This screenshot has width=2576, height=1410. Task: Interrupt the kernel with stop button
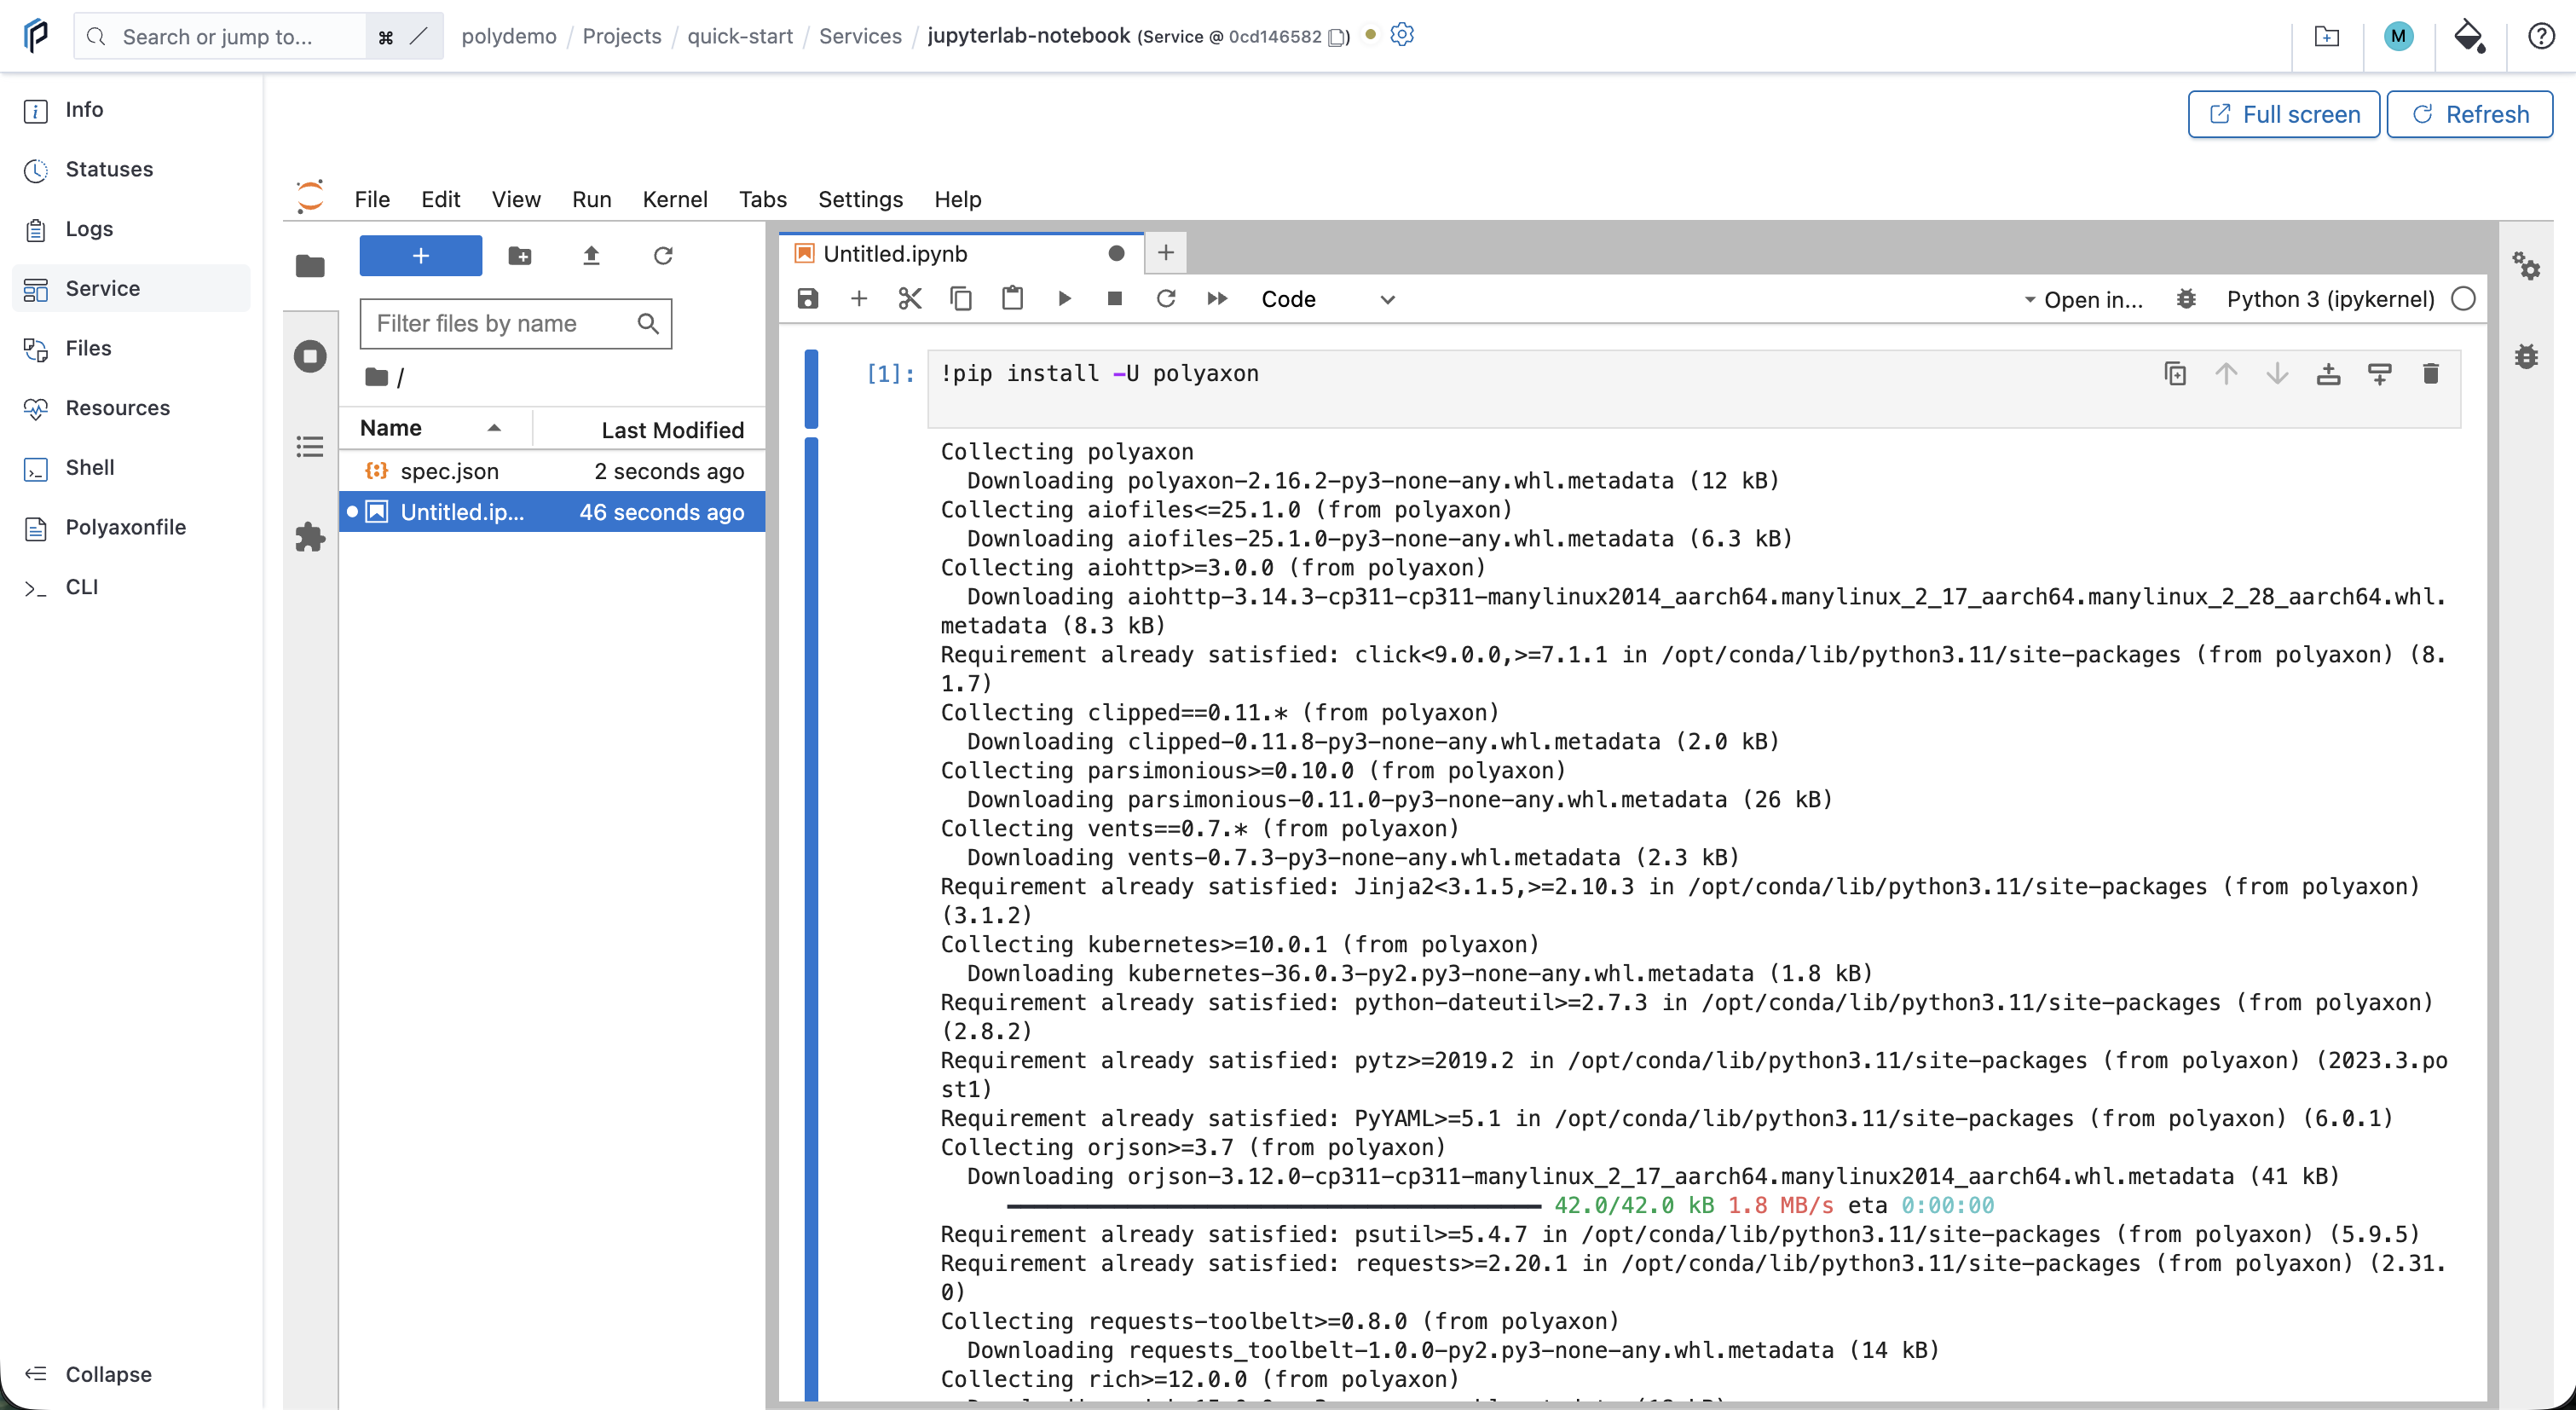click(x=1115, y=298)
